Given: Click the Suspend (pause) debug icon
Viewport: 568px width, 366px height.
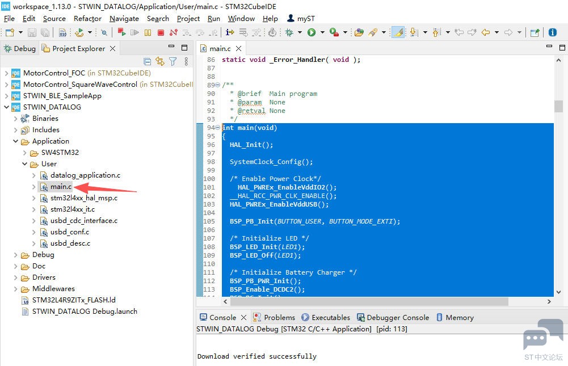Looking at the screenshot, I should [x=147, y=33].
